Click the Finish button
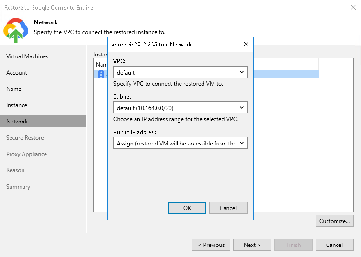Image resolution: width=361 pixels, height=257 pixels. (x=293, y=245)
